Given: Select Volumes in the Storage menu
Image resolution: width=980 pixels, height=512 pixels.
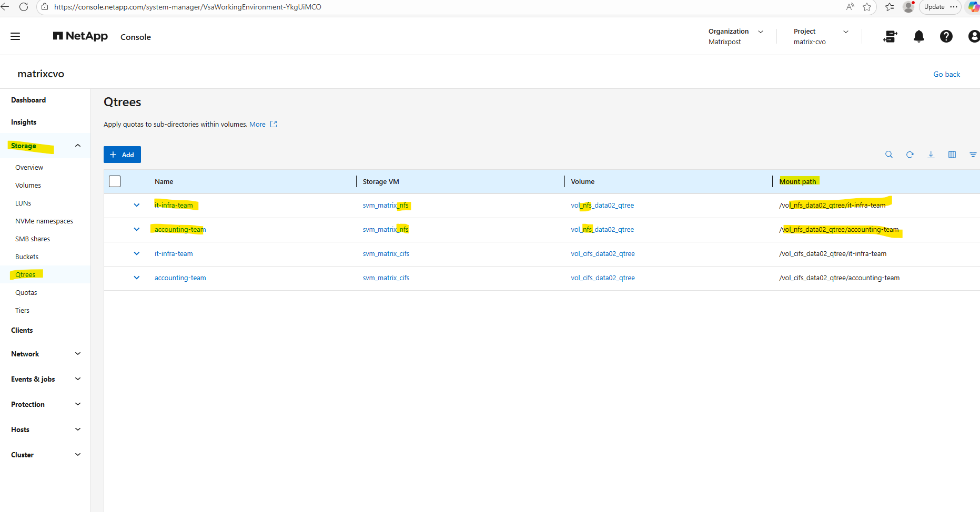Looking at the screenshot, I should (x=28, y=186).
